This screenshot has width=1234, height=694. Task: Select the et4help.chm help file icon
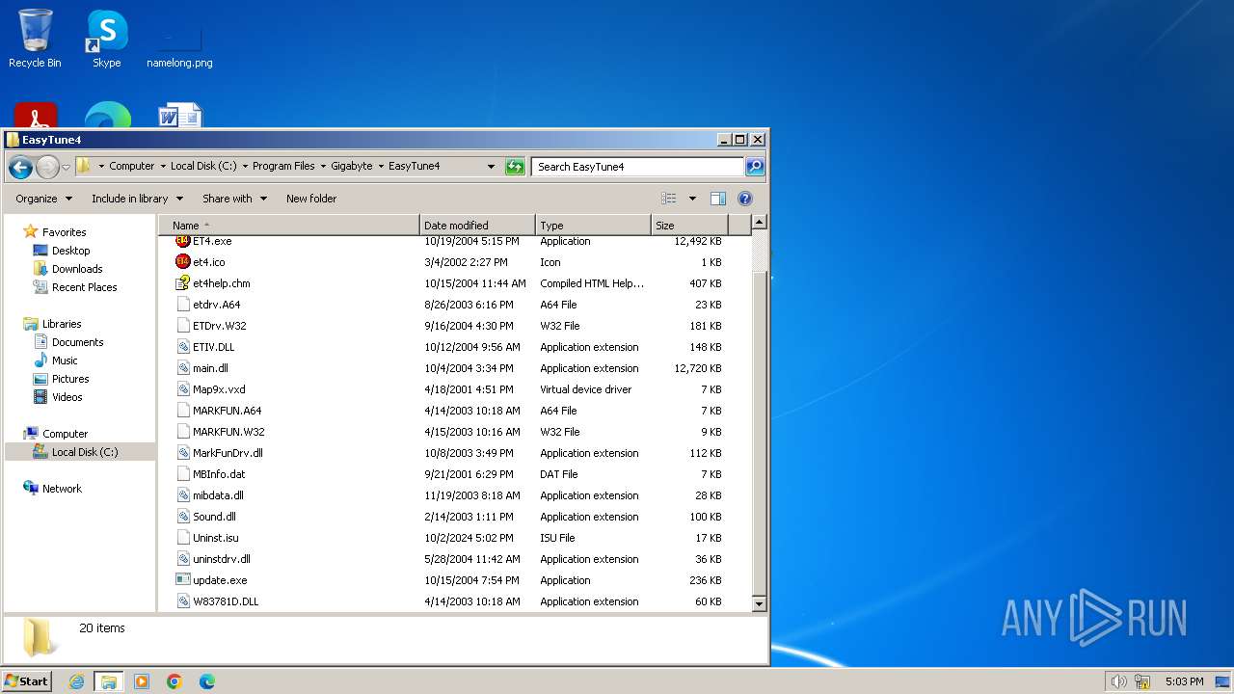click(183, 283)
